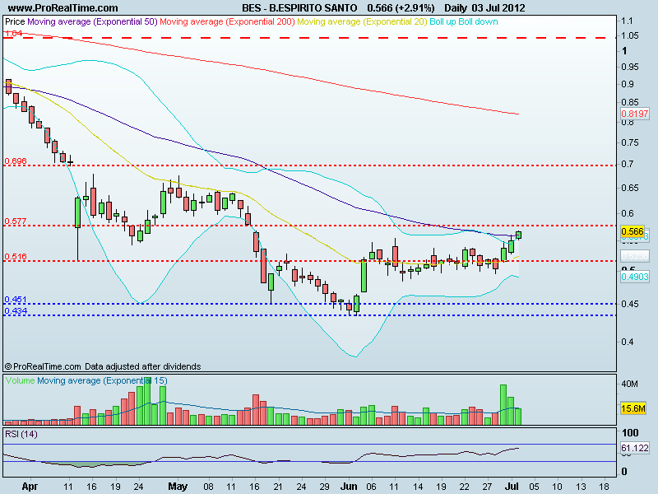Click the '0.4903' lower Bollinger value tag

pos(634,277)
